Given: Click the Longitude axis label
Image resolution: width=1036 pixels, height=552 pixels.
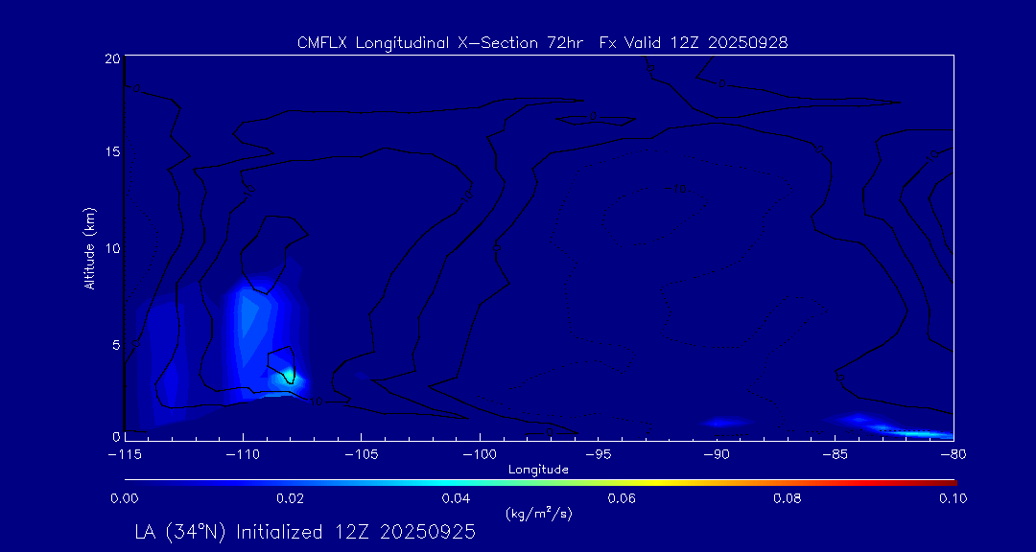Looking at the screenshot, I should [538, 470].
